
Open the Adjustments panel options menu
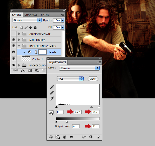coord(99,62)
